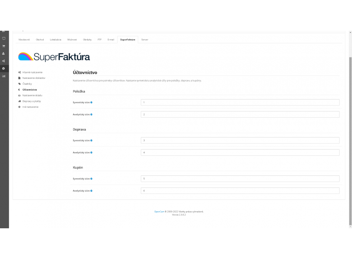This screenshot has width=352, height=259.
Task: Switch to the Obchod tab
Action: tap(40, 40)
